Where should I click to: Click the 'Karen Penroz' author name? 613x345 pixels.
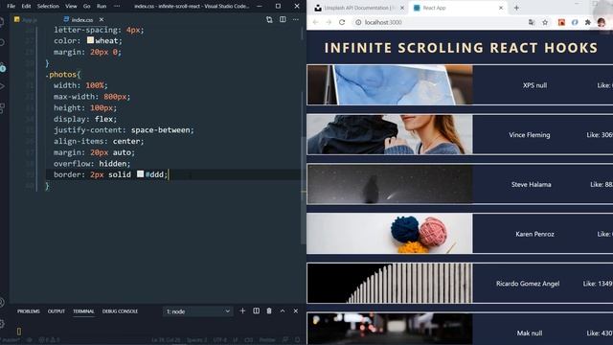[534, 234]
